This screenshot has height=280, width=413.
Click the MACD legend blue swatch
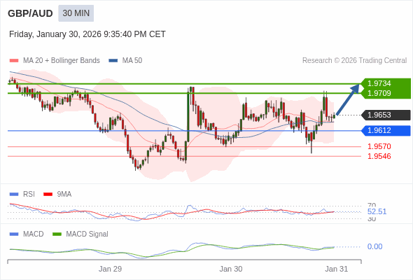click(14, 234)
